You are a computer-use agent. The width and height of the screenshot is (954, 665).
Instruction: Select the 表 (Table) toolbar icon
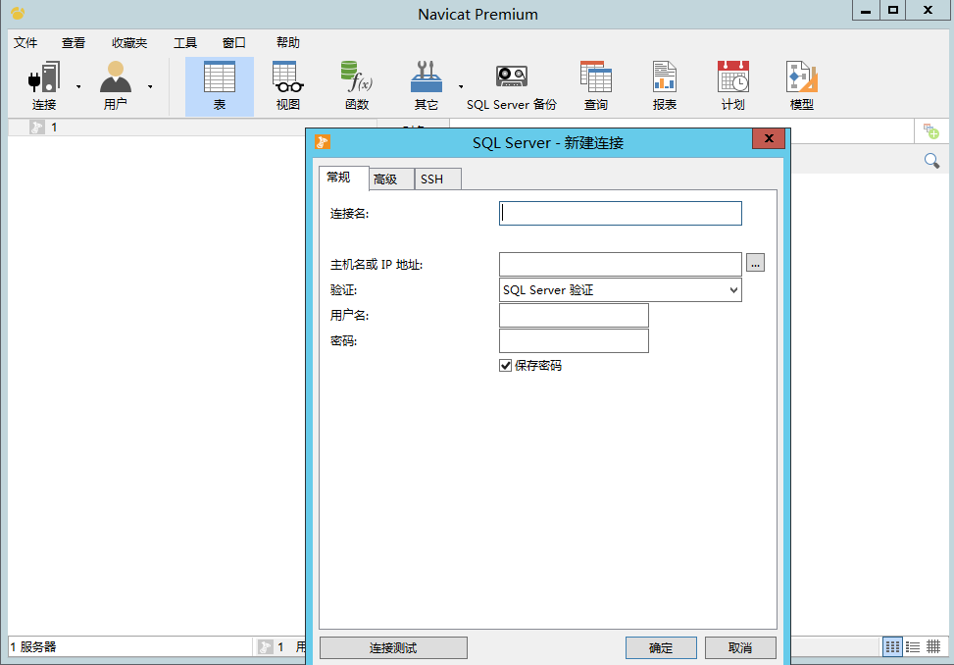[x=219, y=85]
